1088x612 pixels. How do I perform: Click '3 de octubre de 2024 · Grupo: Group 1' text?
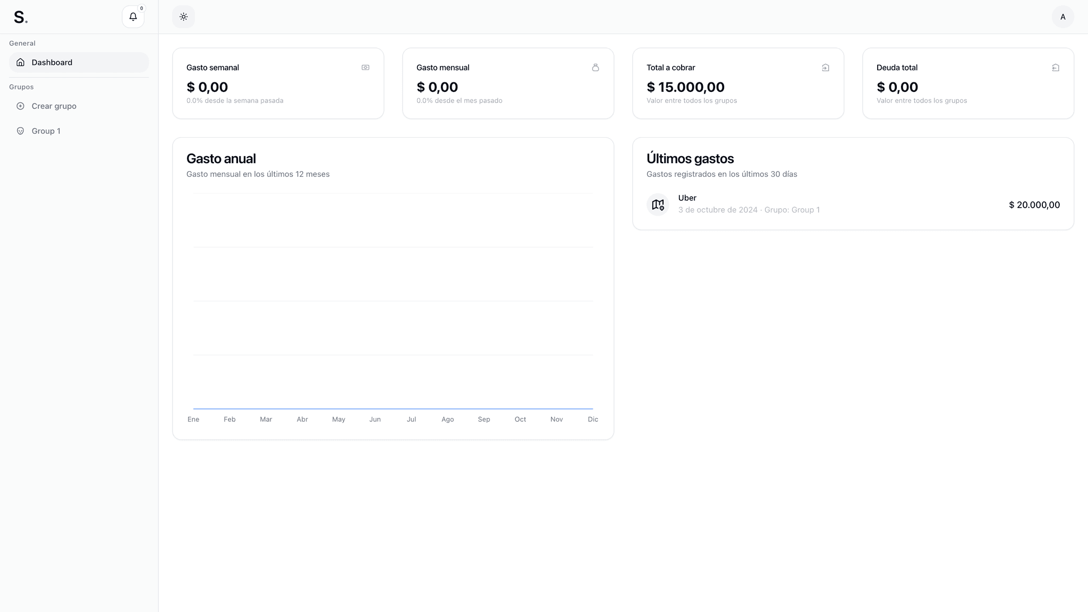[749, 210]
